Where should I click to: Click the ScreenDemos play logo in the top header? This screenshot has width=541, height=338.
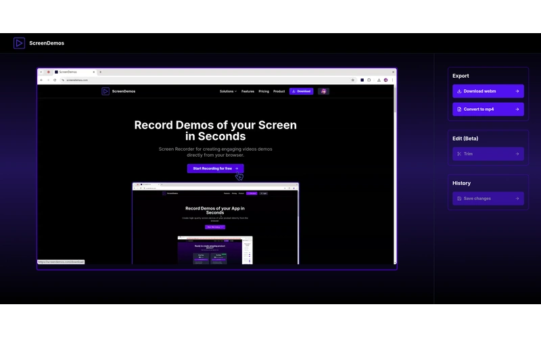coord(19,43)
